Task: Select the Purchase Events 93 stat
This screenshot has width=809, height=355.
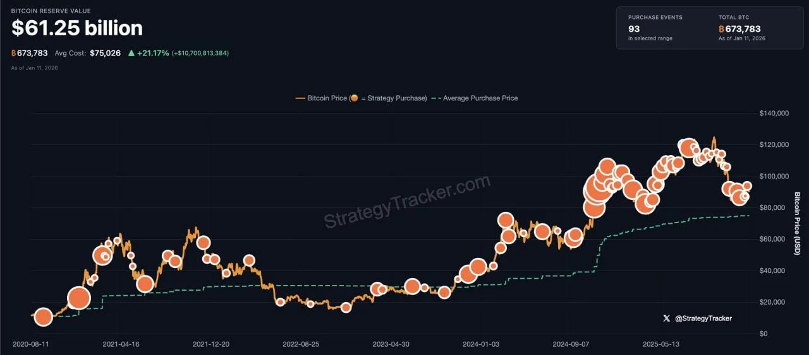Action: (634, 29)
